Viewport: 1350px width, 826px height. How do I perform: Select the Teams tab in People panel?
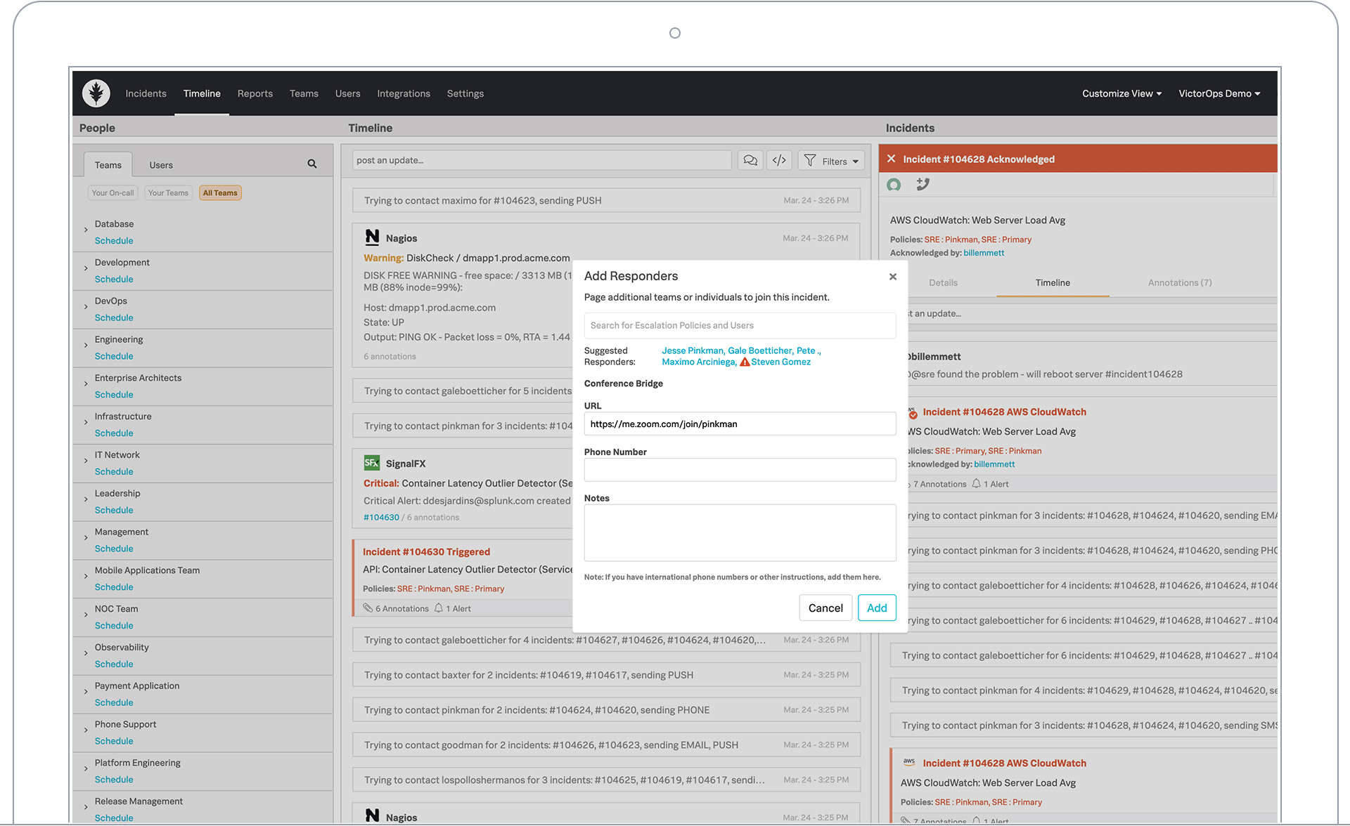(108, 165)
